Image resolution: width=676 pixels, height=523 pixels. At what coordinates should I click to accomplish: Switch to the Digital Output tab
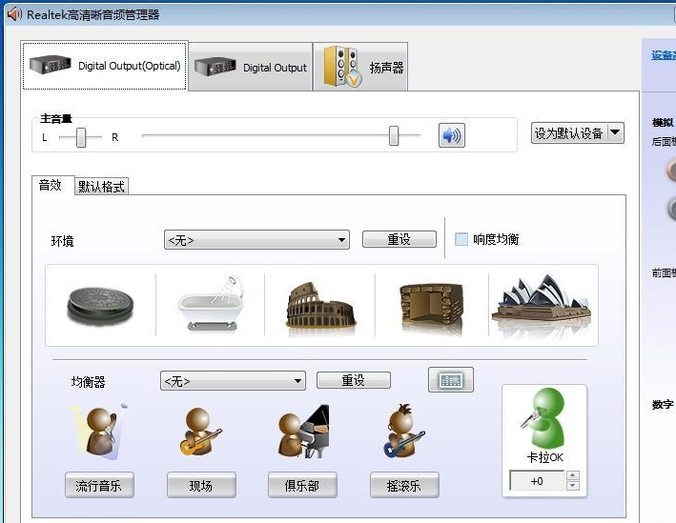[x=252, y=67]
